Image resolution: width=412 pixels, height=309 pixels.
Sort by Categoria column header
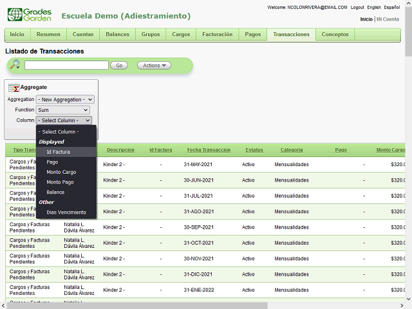[292, 150]
